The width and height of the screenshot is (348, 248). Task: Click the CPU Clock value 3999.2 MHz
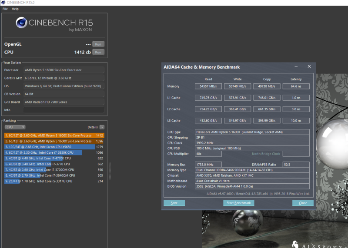click(252, 143)
